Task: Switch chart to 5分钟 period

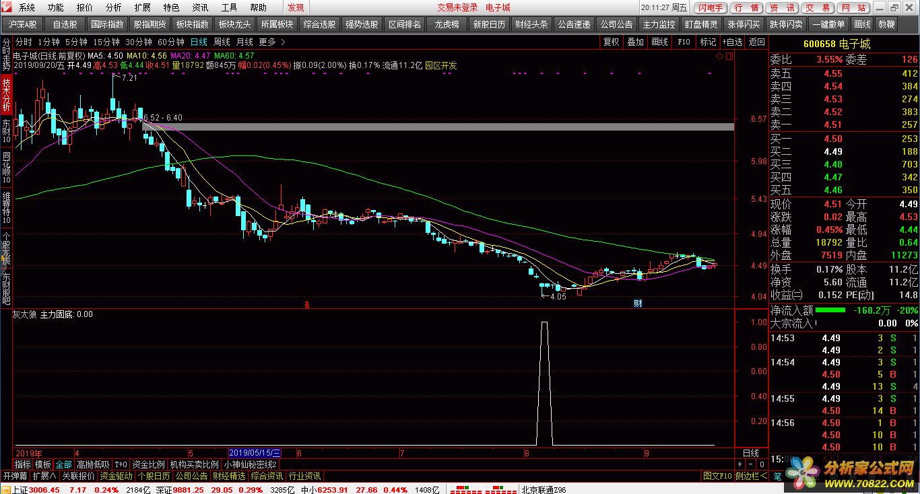Action: [76, 42]
